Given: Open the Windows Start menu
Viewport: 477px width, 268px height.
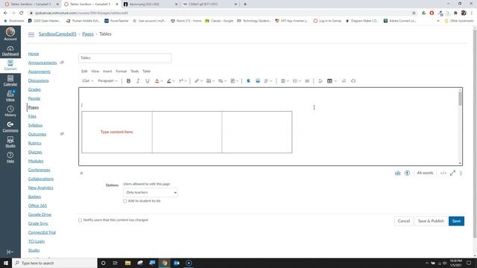Looking at the screenshot, I should pos(6,263).
